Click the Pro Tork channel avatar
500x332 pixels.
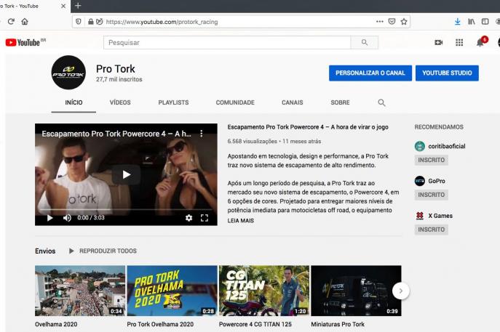pos(68,73)
